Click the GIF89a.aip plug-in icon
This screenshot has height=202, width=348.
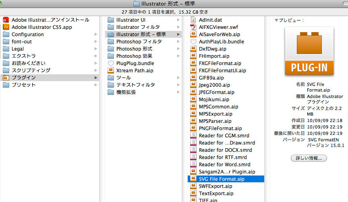[193, 78]
